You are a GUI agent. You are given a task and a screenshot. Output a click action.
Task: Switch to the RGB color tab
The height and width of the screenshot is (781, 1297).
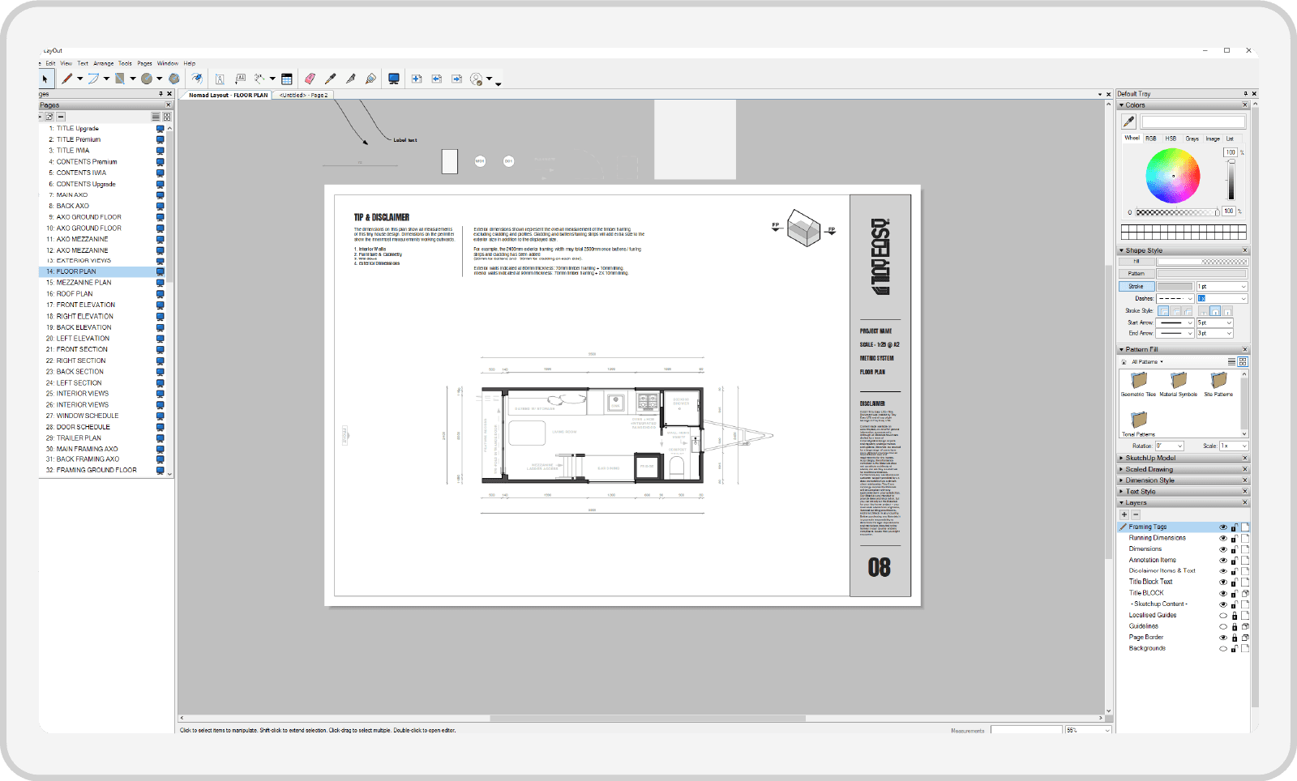[1151, 139]
